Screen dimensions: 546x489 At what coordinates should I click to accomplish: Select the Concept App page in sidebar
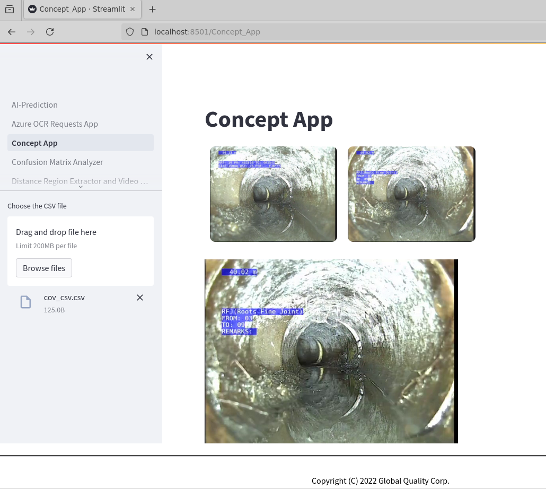pyautogui.click(x=81, y=143)
